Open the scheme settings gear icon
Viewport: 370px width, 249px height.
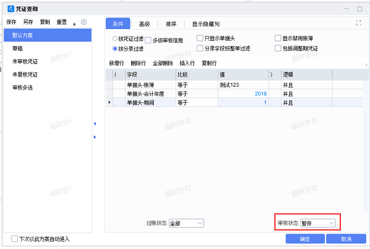click(x=84, y=22)
